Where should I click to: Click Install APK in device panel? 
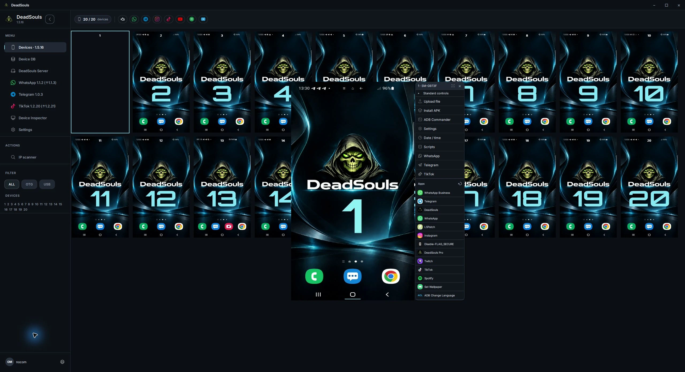440,111
